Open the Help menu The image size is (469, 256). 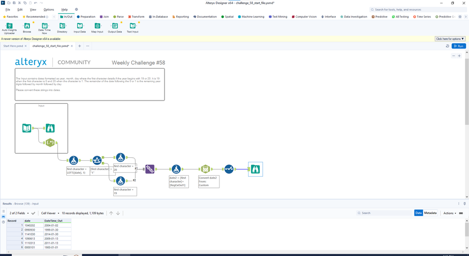(64, 9)
